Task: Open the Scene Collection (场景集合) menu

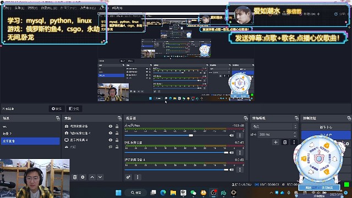Action: [x=88, y=8]
